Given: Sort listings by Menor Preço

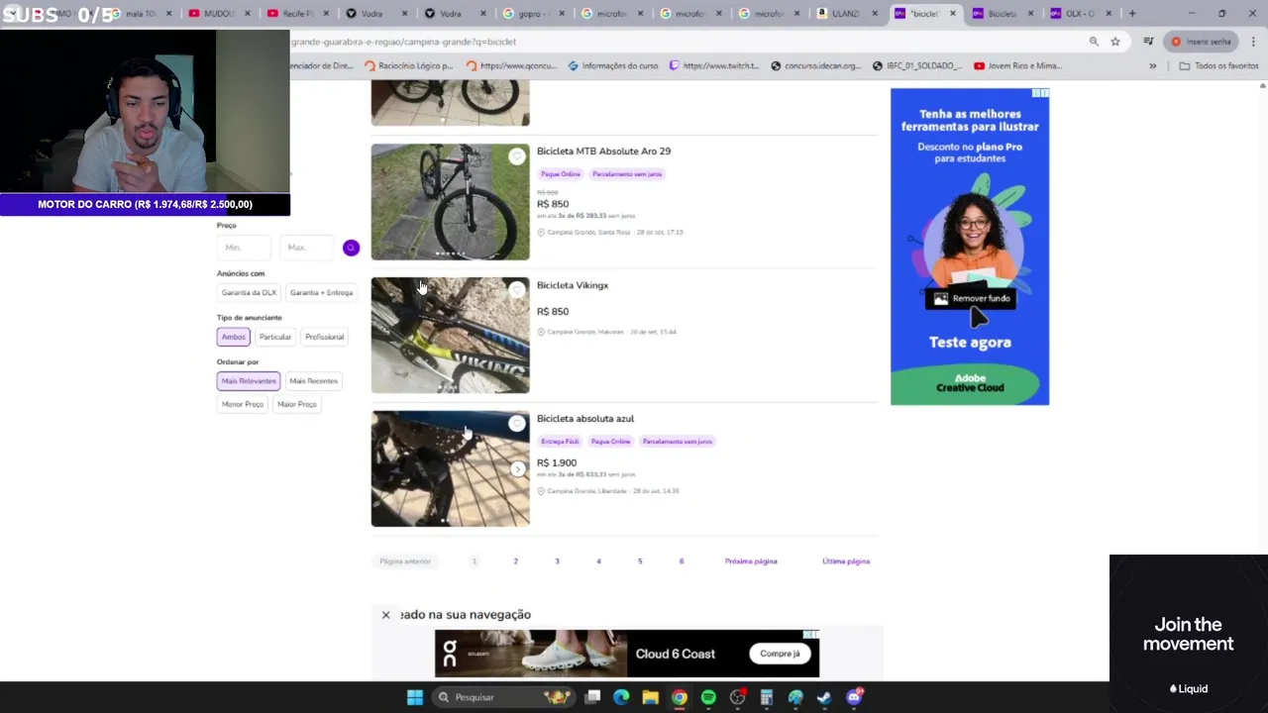Looking at the screenshot, I should [x=243, y=404].
